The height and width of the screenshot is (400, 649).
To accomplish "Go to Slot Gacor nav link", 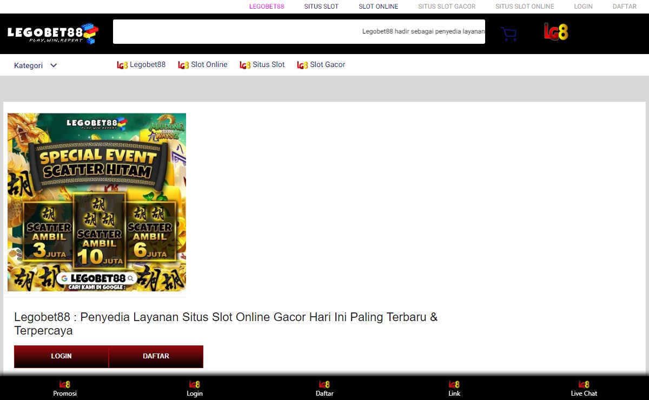I will [x=328, y=64].
